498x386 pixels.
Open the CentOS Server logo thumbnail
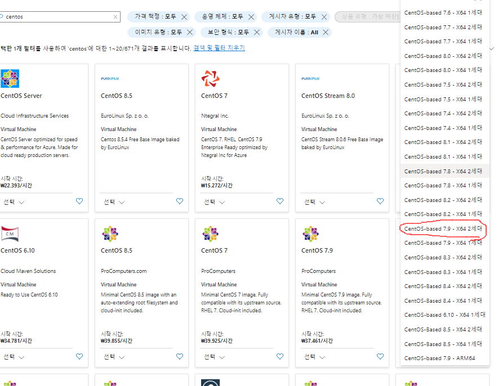(x=10, y=78)
